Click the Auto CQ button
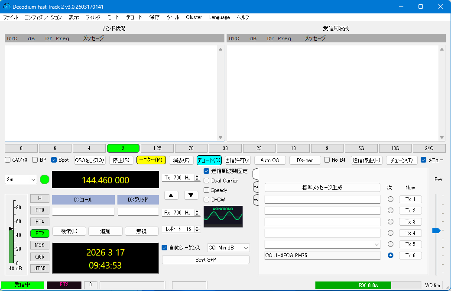The height and width of the screenshot is (291, 451). click(270, 160)
